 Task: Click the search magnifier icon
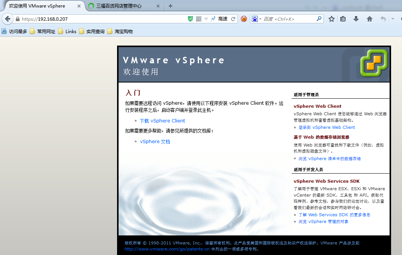click(x=319, y=19)
